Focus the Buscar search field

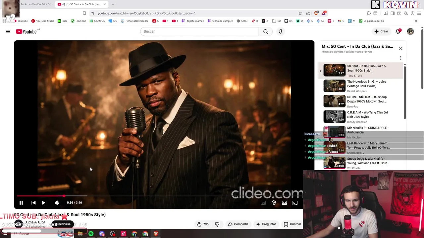(199, 31)
